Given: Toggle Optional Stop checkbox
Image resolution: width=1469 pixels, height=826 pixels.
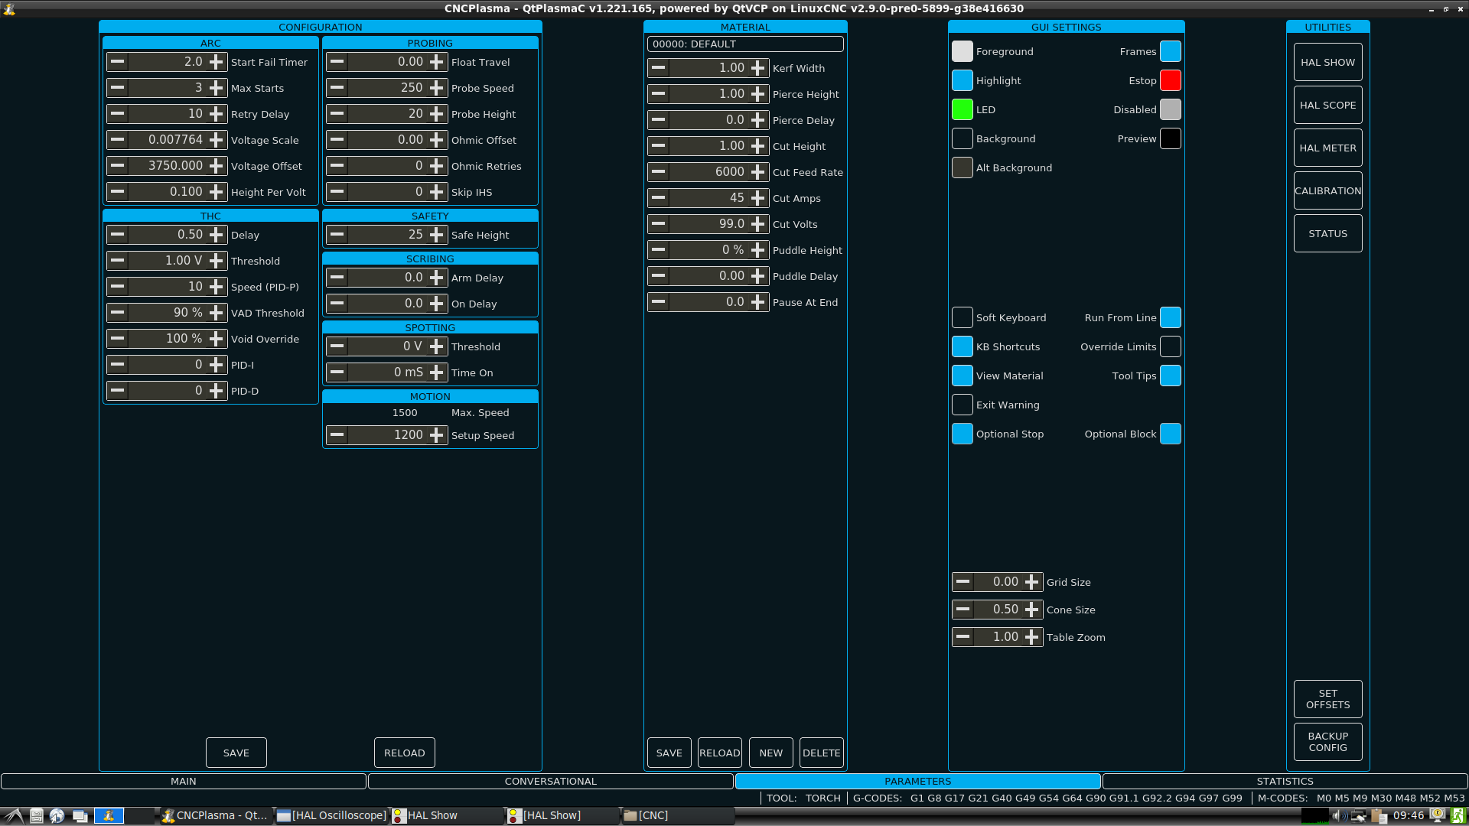Looking at the screenshot, I should 963,434.
